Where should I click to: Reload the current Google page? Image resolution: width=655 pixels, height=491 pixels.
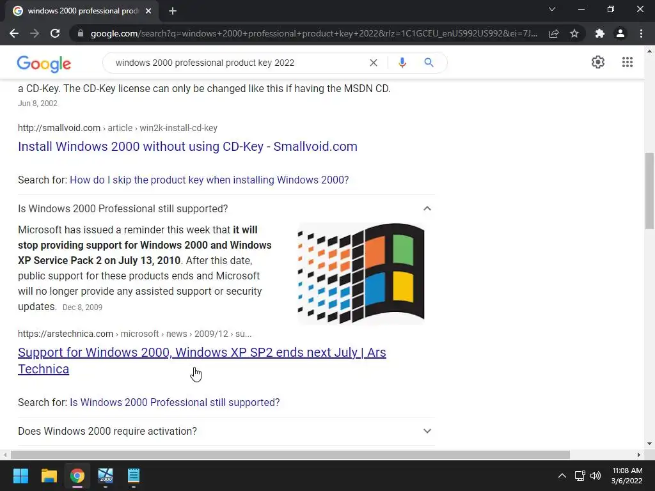55,33
